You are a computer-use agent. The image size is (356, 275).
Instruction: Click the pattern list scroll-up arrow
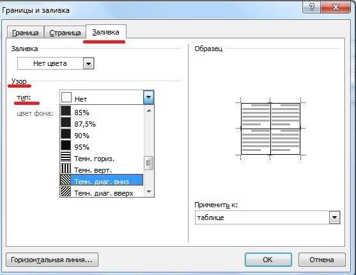pos(149,111)
